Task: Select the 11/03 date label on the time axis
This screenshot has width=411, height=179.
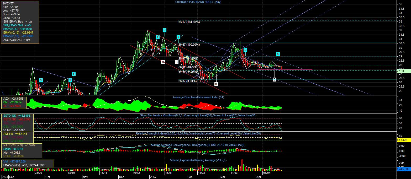Action: 234,173
